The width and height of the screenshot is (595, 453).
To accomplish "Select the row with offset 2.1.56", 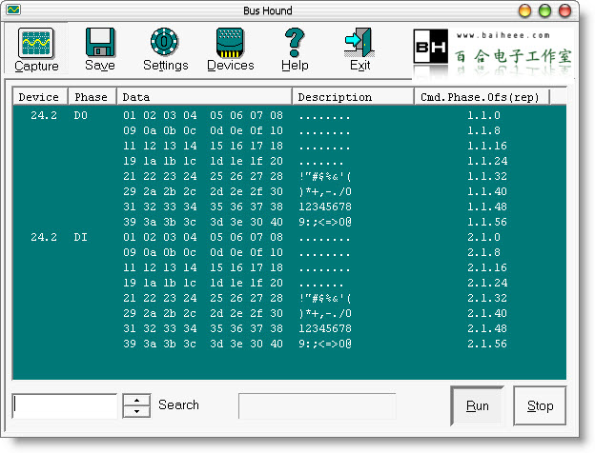I will [x=289, y=344].
